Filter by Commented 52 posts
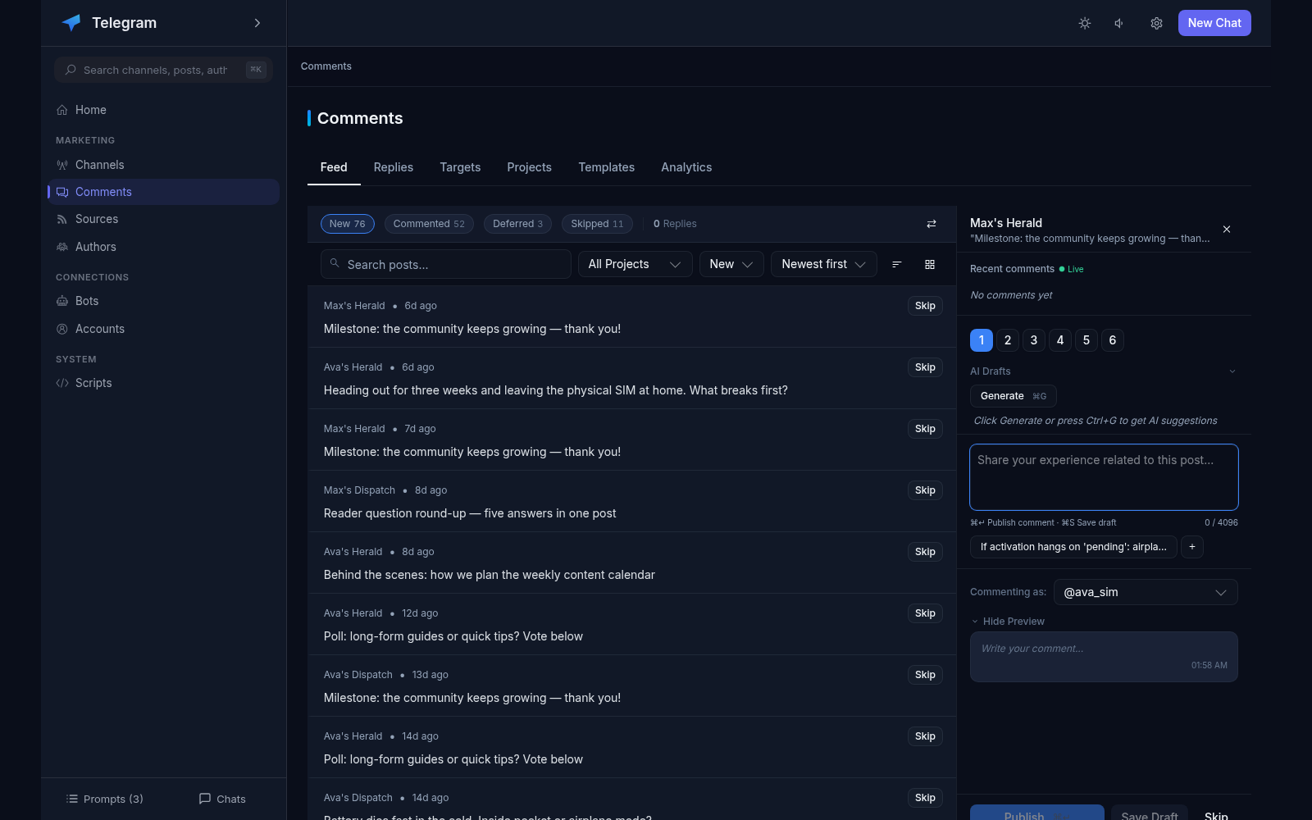This screenshot has width=1312, height=820. 429,224
